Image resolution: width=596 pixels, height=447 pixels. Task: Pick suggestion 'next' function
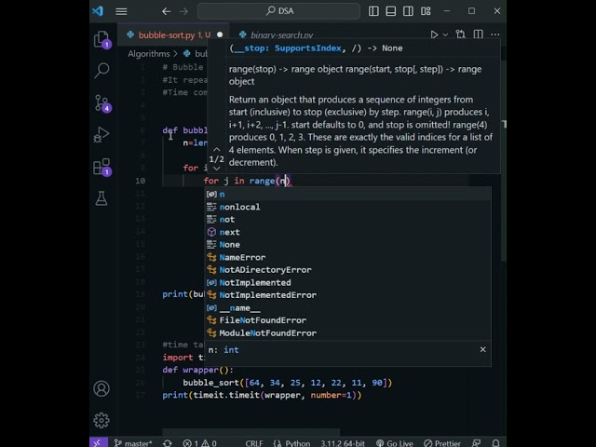[x=347, y=232]
